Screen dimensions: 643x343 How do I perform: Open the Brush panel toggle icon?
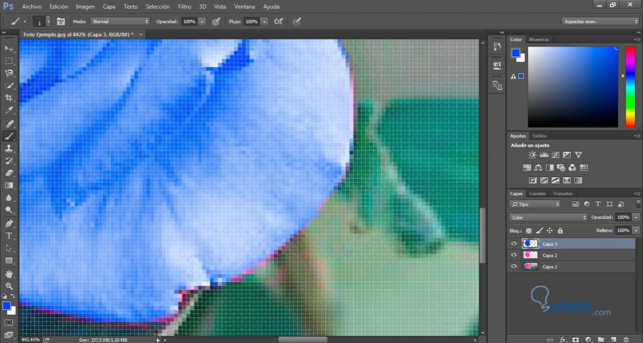[61, 21]
